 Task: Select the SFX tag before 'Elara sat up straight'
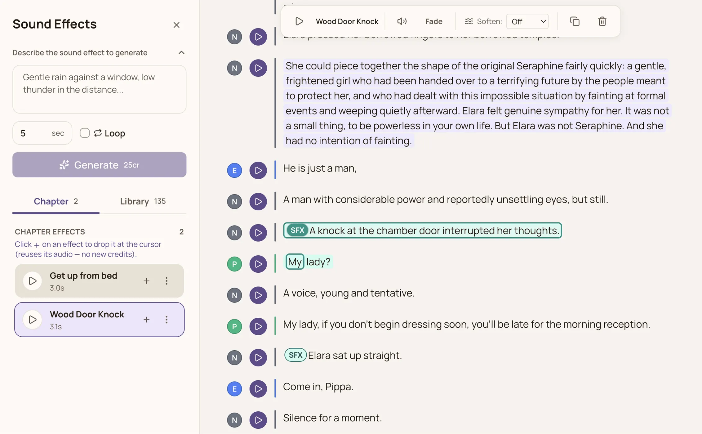click(295, 355)
